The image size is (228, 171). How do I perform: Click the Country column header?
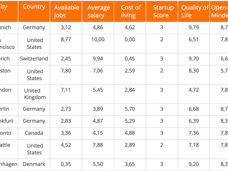coord(34,7)
